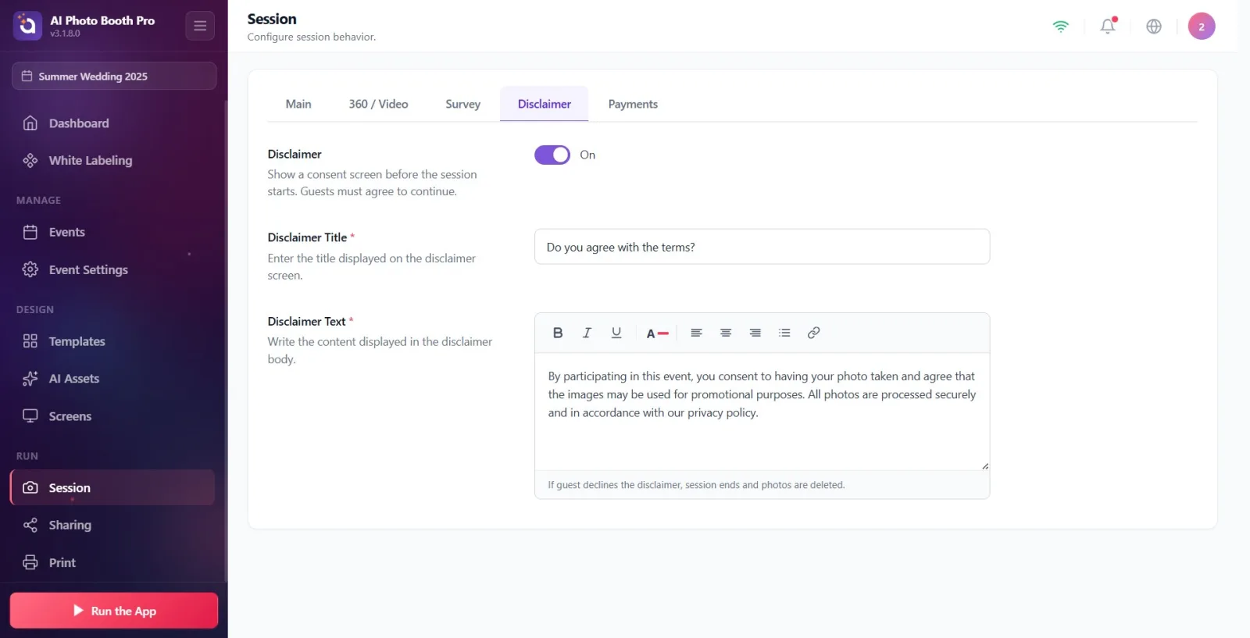Click the Dashboard home icon
The image size is (1250, 638).
(30, 123)
